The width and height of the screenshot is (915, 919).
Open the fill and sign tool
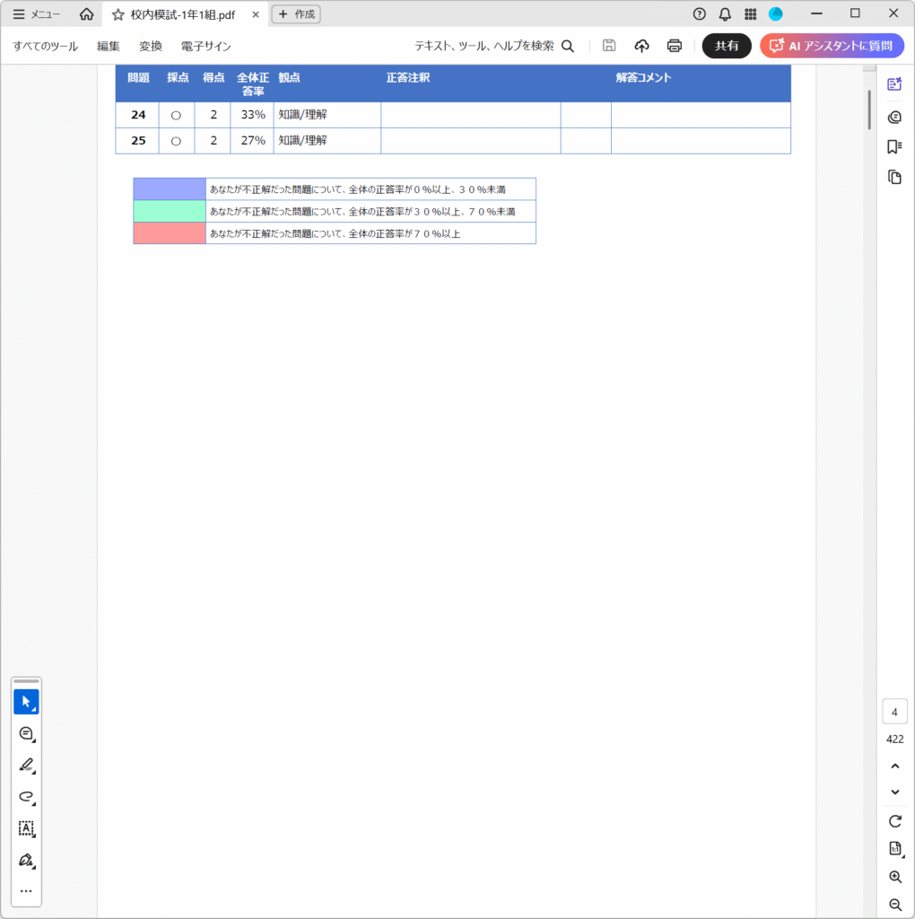coord(26,860)
